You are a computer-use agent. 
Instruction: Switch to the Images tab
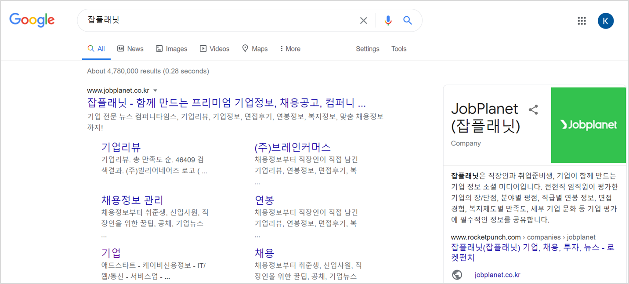[x=172, y=49]
